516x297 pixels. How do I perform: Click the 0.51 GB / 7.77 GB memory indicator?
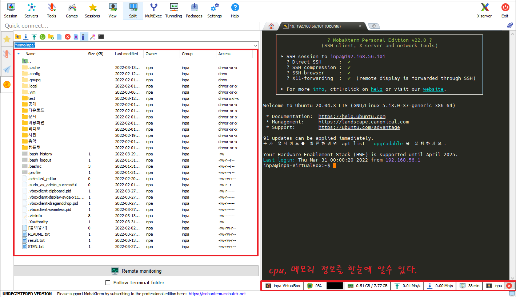coord(368,286)
